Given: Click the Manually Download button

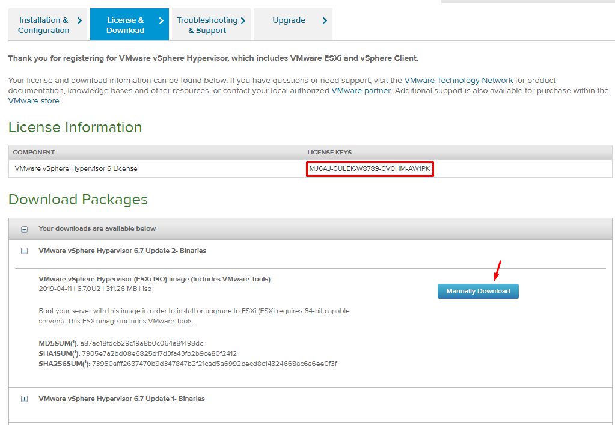Looking at the screenshot, I should click(x=478, y=292).
